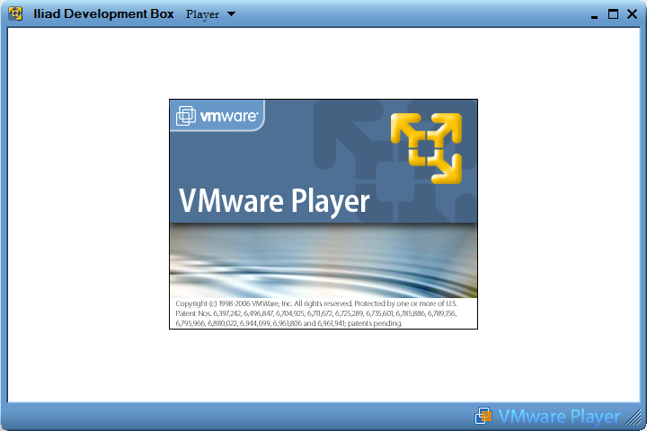647x431 pixels.
Task: Click the yellow arrows VMware Player emblem
Action: [426, 148]
